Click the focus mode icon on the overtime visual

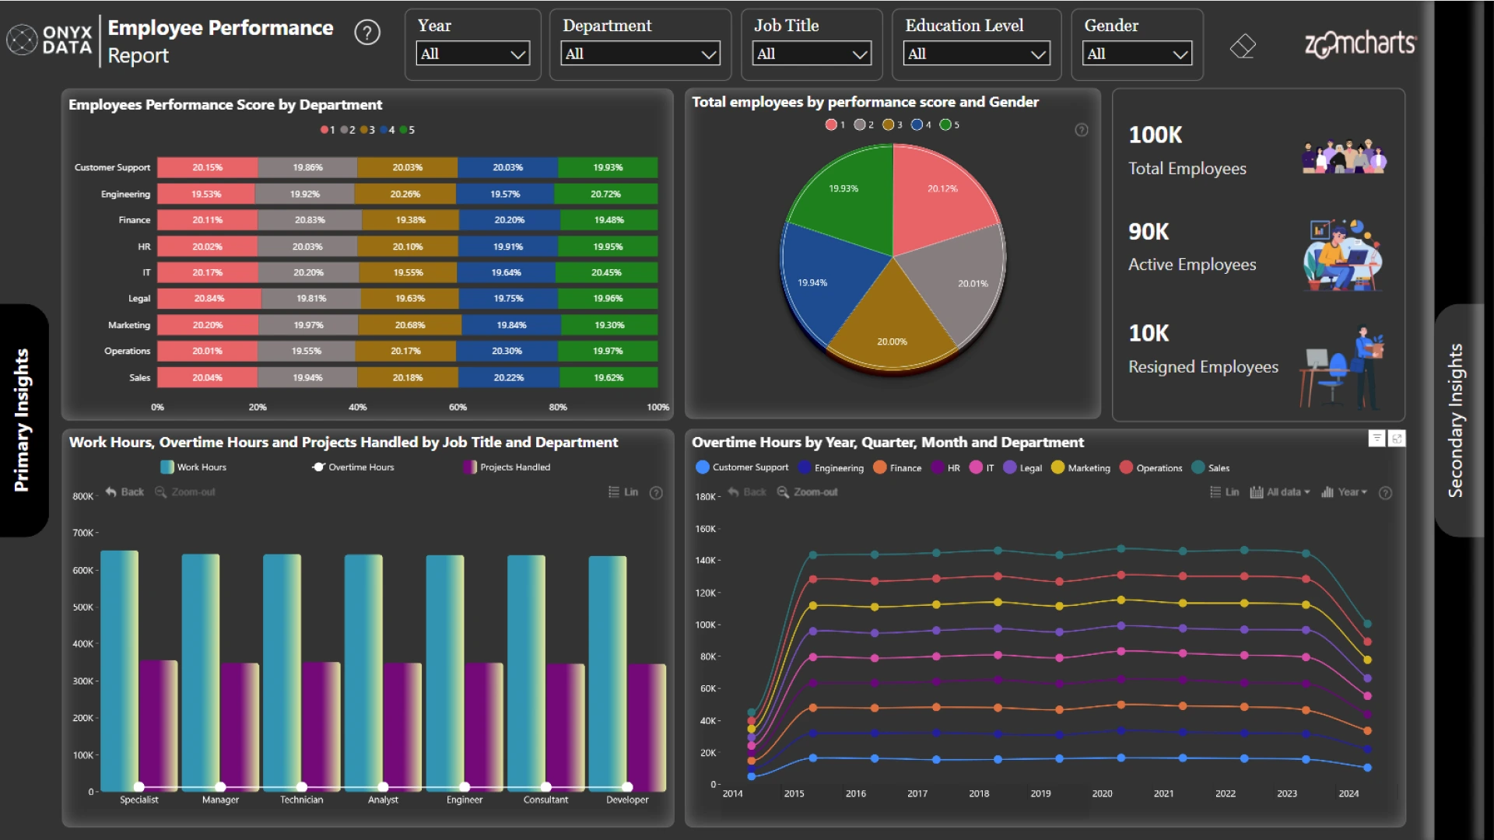tap(1397, 439)
